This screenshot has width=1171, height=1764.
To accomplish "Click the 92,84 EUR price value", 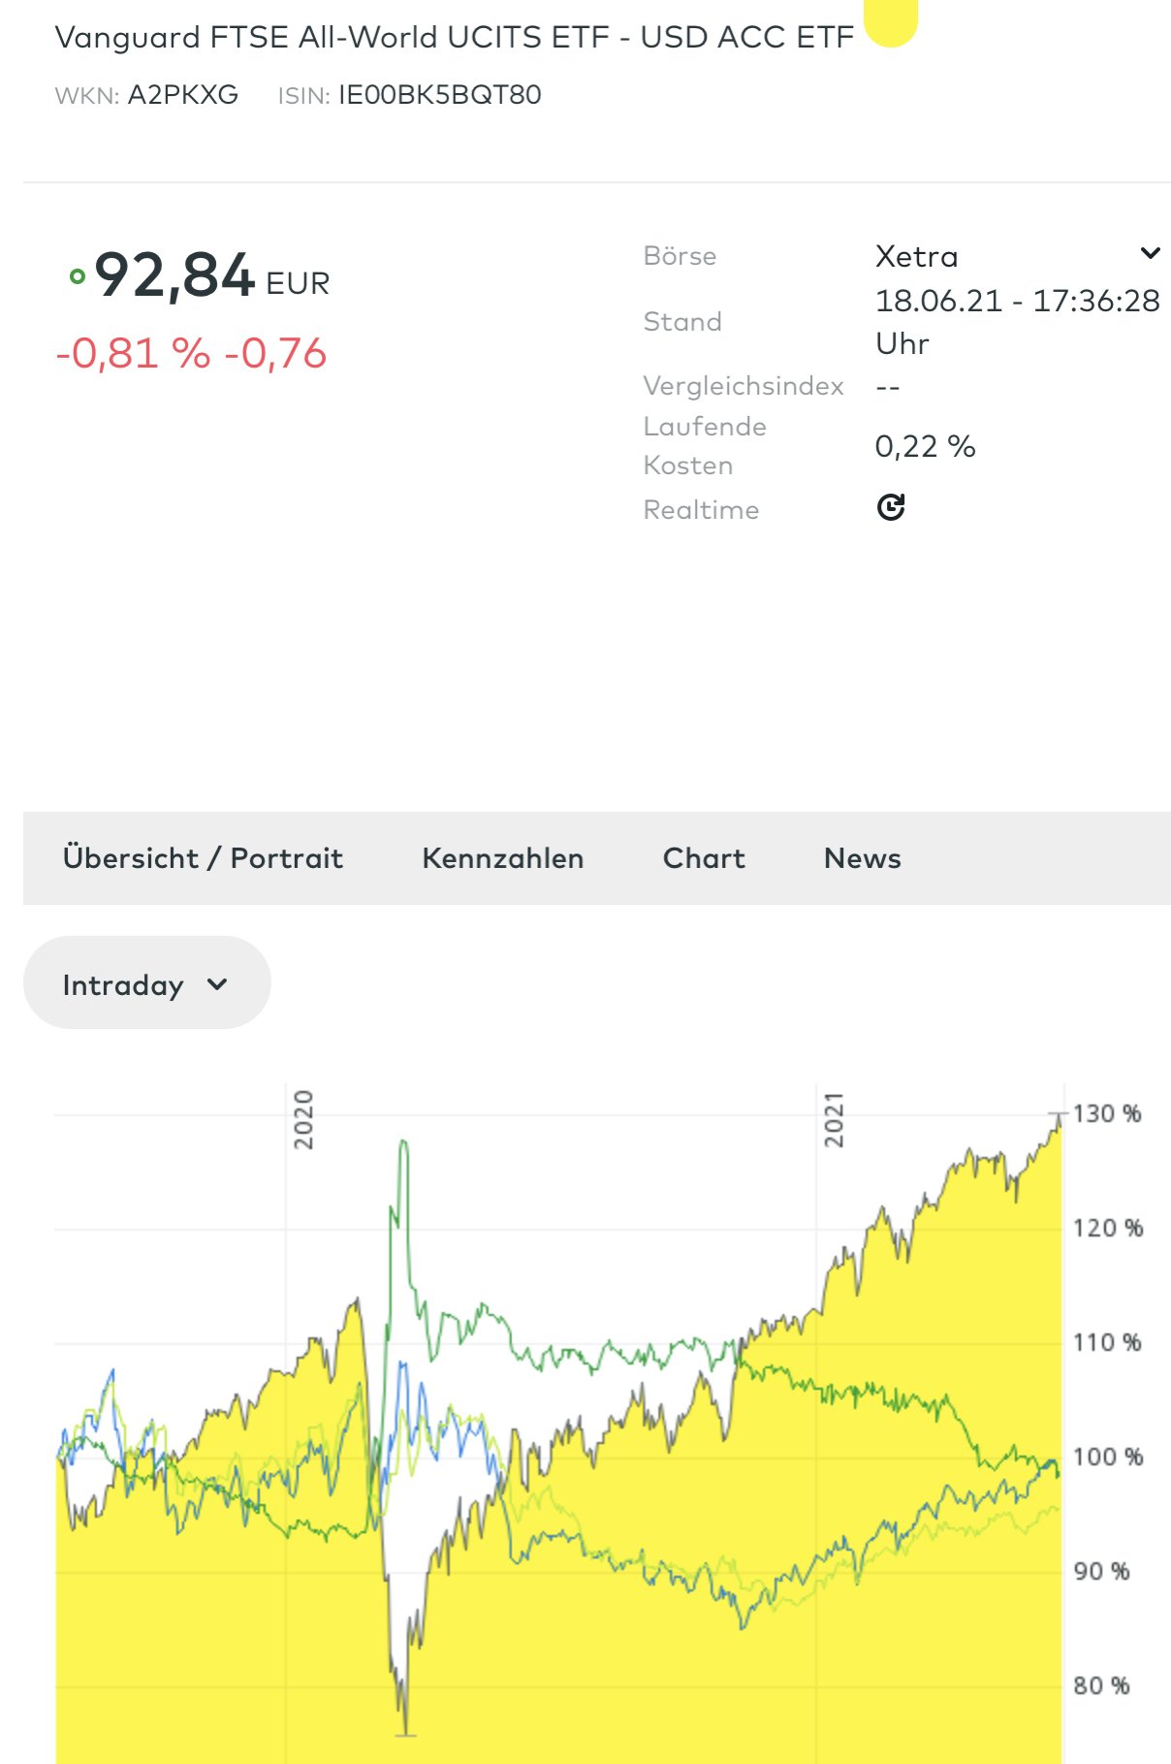I will tap(175, 275).
